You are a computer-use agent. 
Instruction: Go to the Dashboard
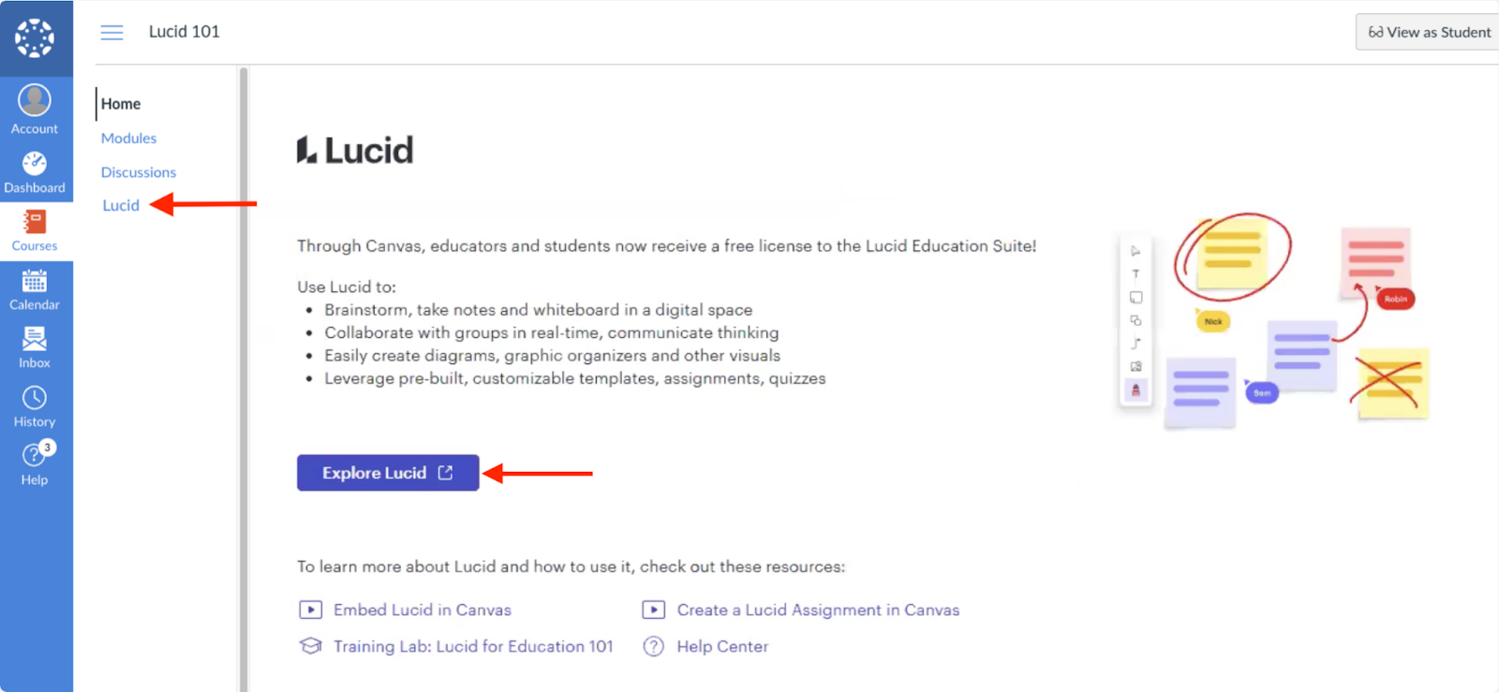[x=35, y=173]
